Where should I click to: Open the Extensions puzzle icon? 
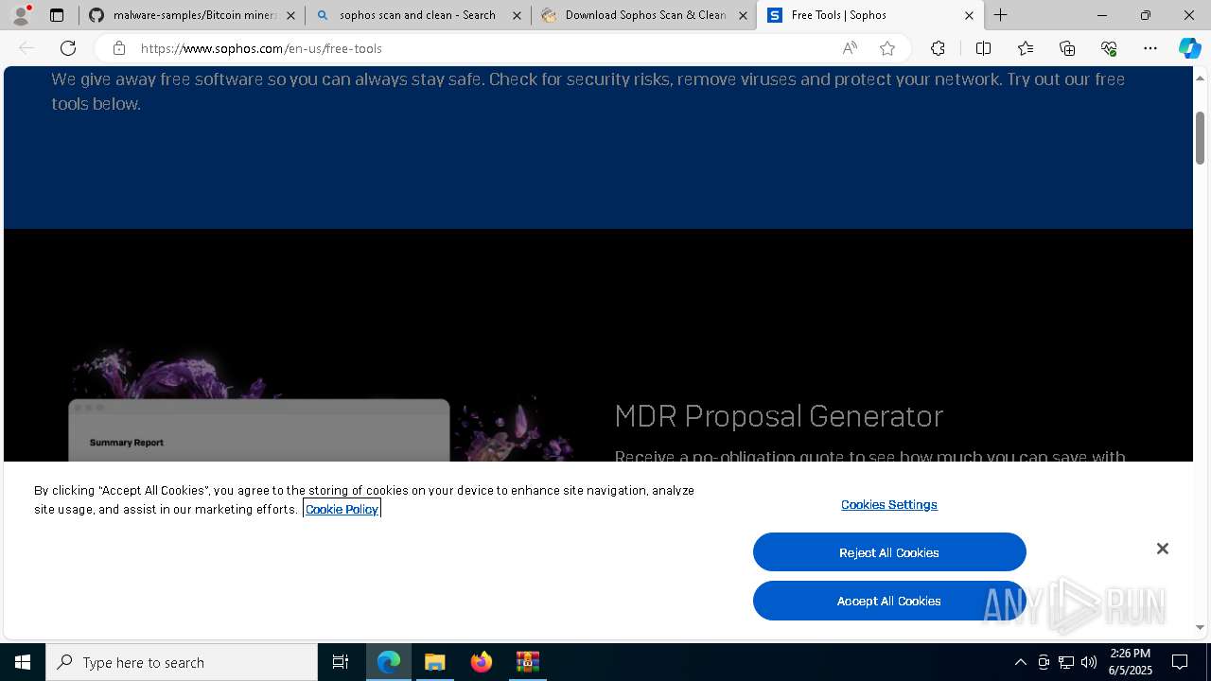pyautogui.click(x=938, y=48)
